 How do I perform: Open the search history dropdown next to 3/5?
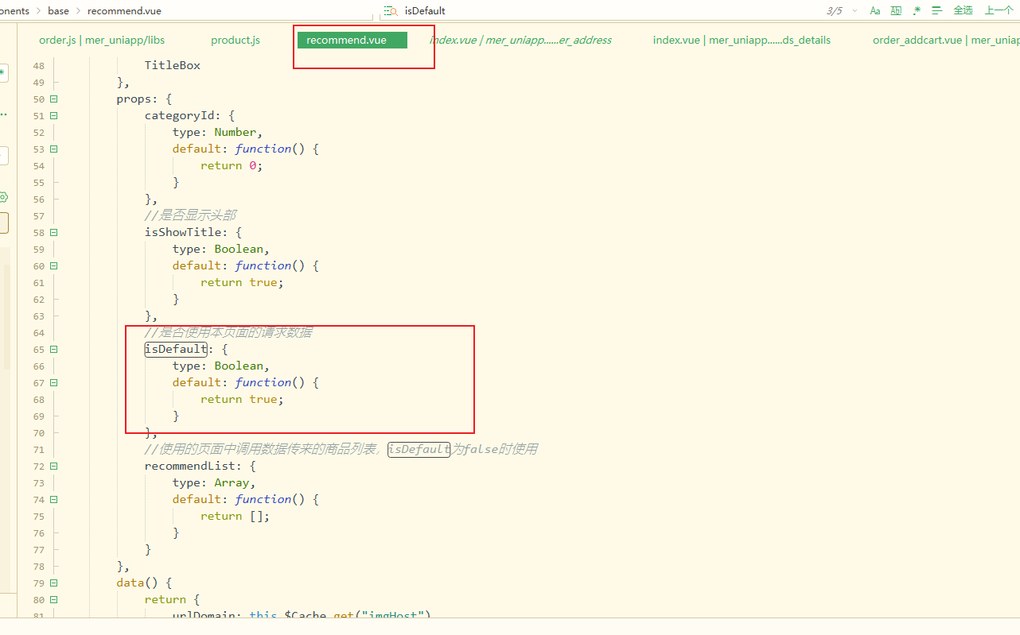(x=855, y=11)
